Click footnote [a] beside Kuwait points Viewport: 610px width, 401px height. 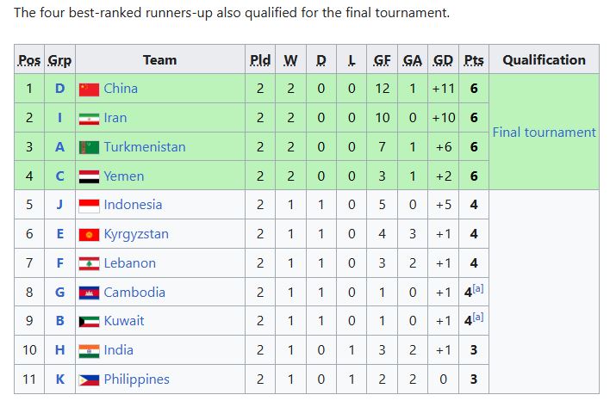pos(478,317)
